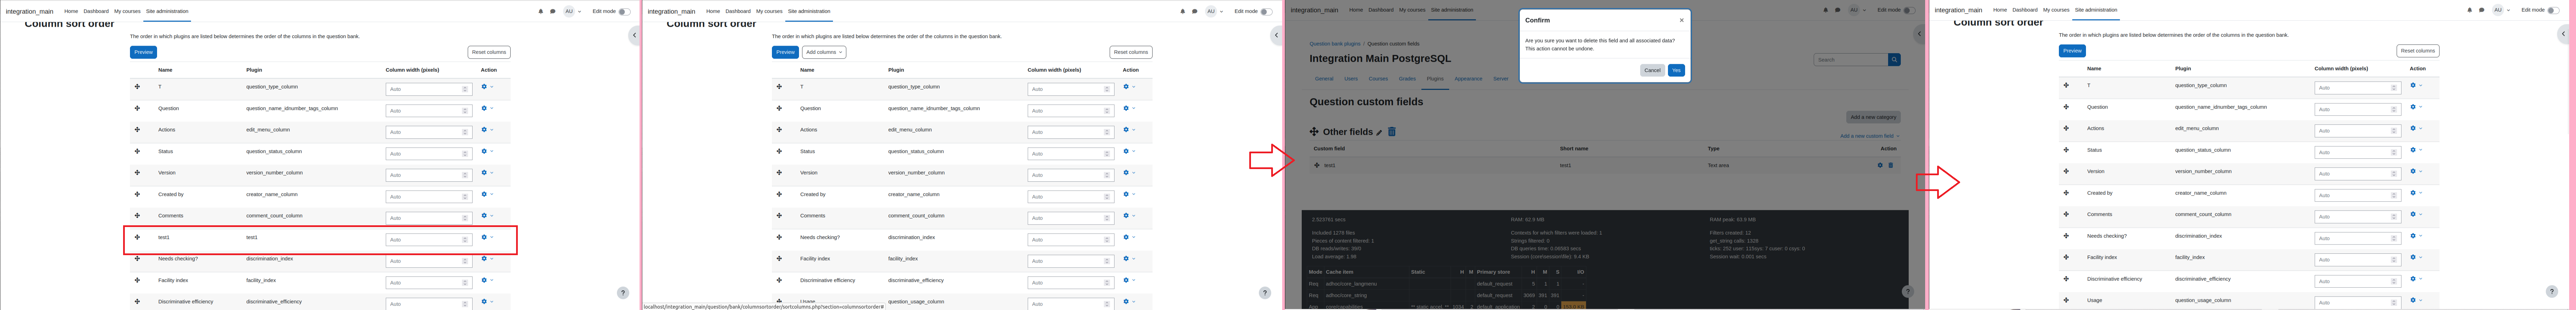
Task: Click Question bank plugins breadcrumb link
Action: (1335, 44)
